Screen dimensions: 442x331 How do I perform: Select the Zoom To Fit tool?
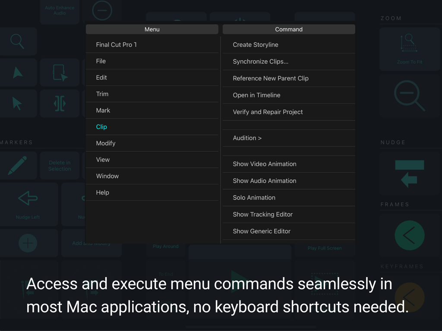pyautogui.click(x=409, y=49)
